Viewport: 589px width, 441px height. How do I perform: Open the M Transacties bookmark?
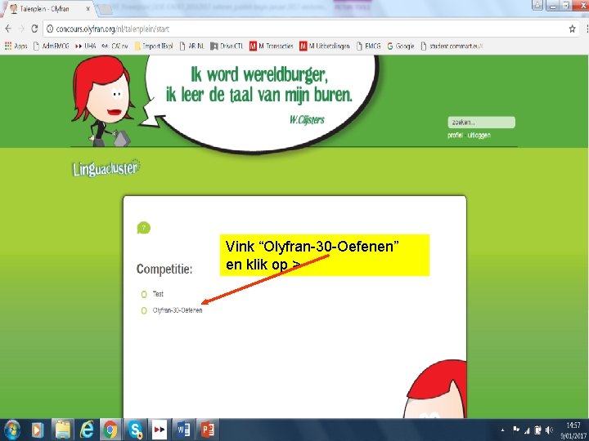(272, 46)
